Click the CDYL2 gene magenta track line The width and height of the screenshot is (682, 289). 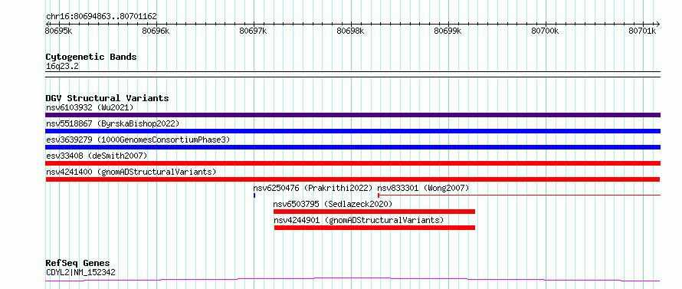[x=352, y=280]
